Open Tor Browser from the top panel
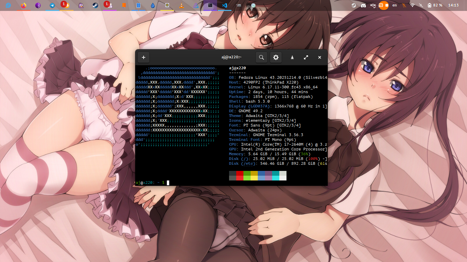The width and height of the screenshot is (467, 262). coord(38,5)
